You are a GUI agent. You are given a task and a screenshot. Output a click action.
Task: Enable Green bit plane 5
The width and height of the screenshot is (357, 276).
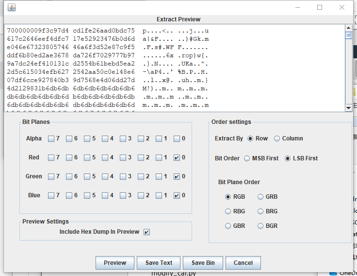pyautogui.click(x=87, y=176)
